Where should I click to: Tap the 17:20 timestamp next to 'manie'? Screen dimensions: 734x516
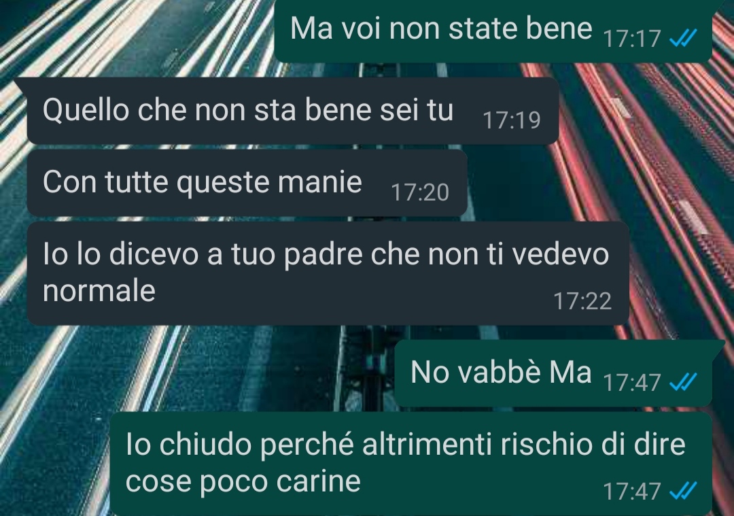click(x=419, y=192)
